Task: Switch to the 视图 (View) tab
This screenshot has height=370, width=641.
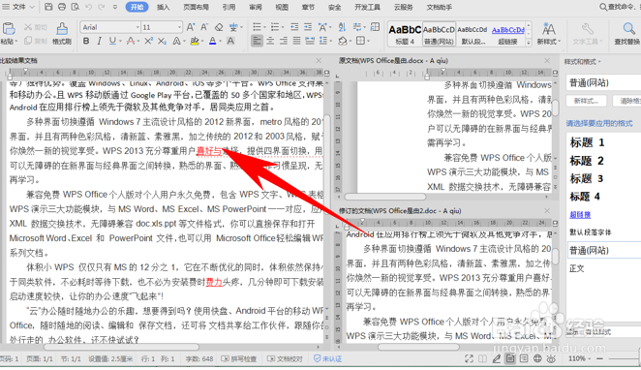Action: click(x=282, y=7)
